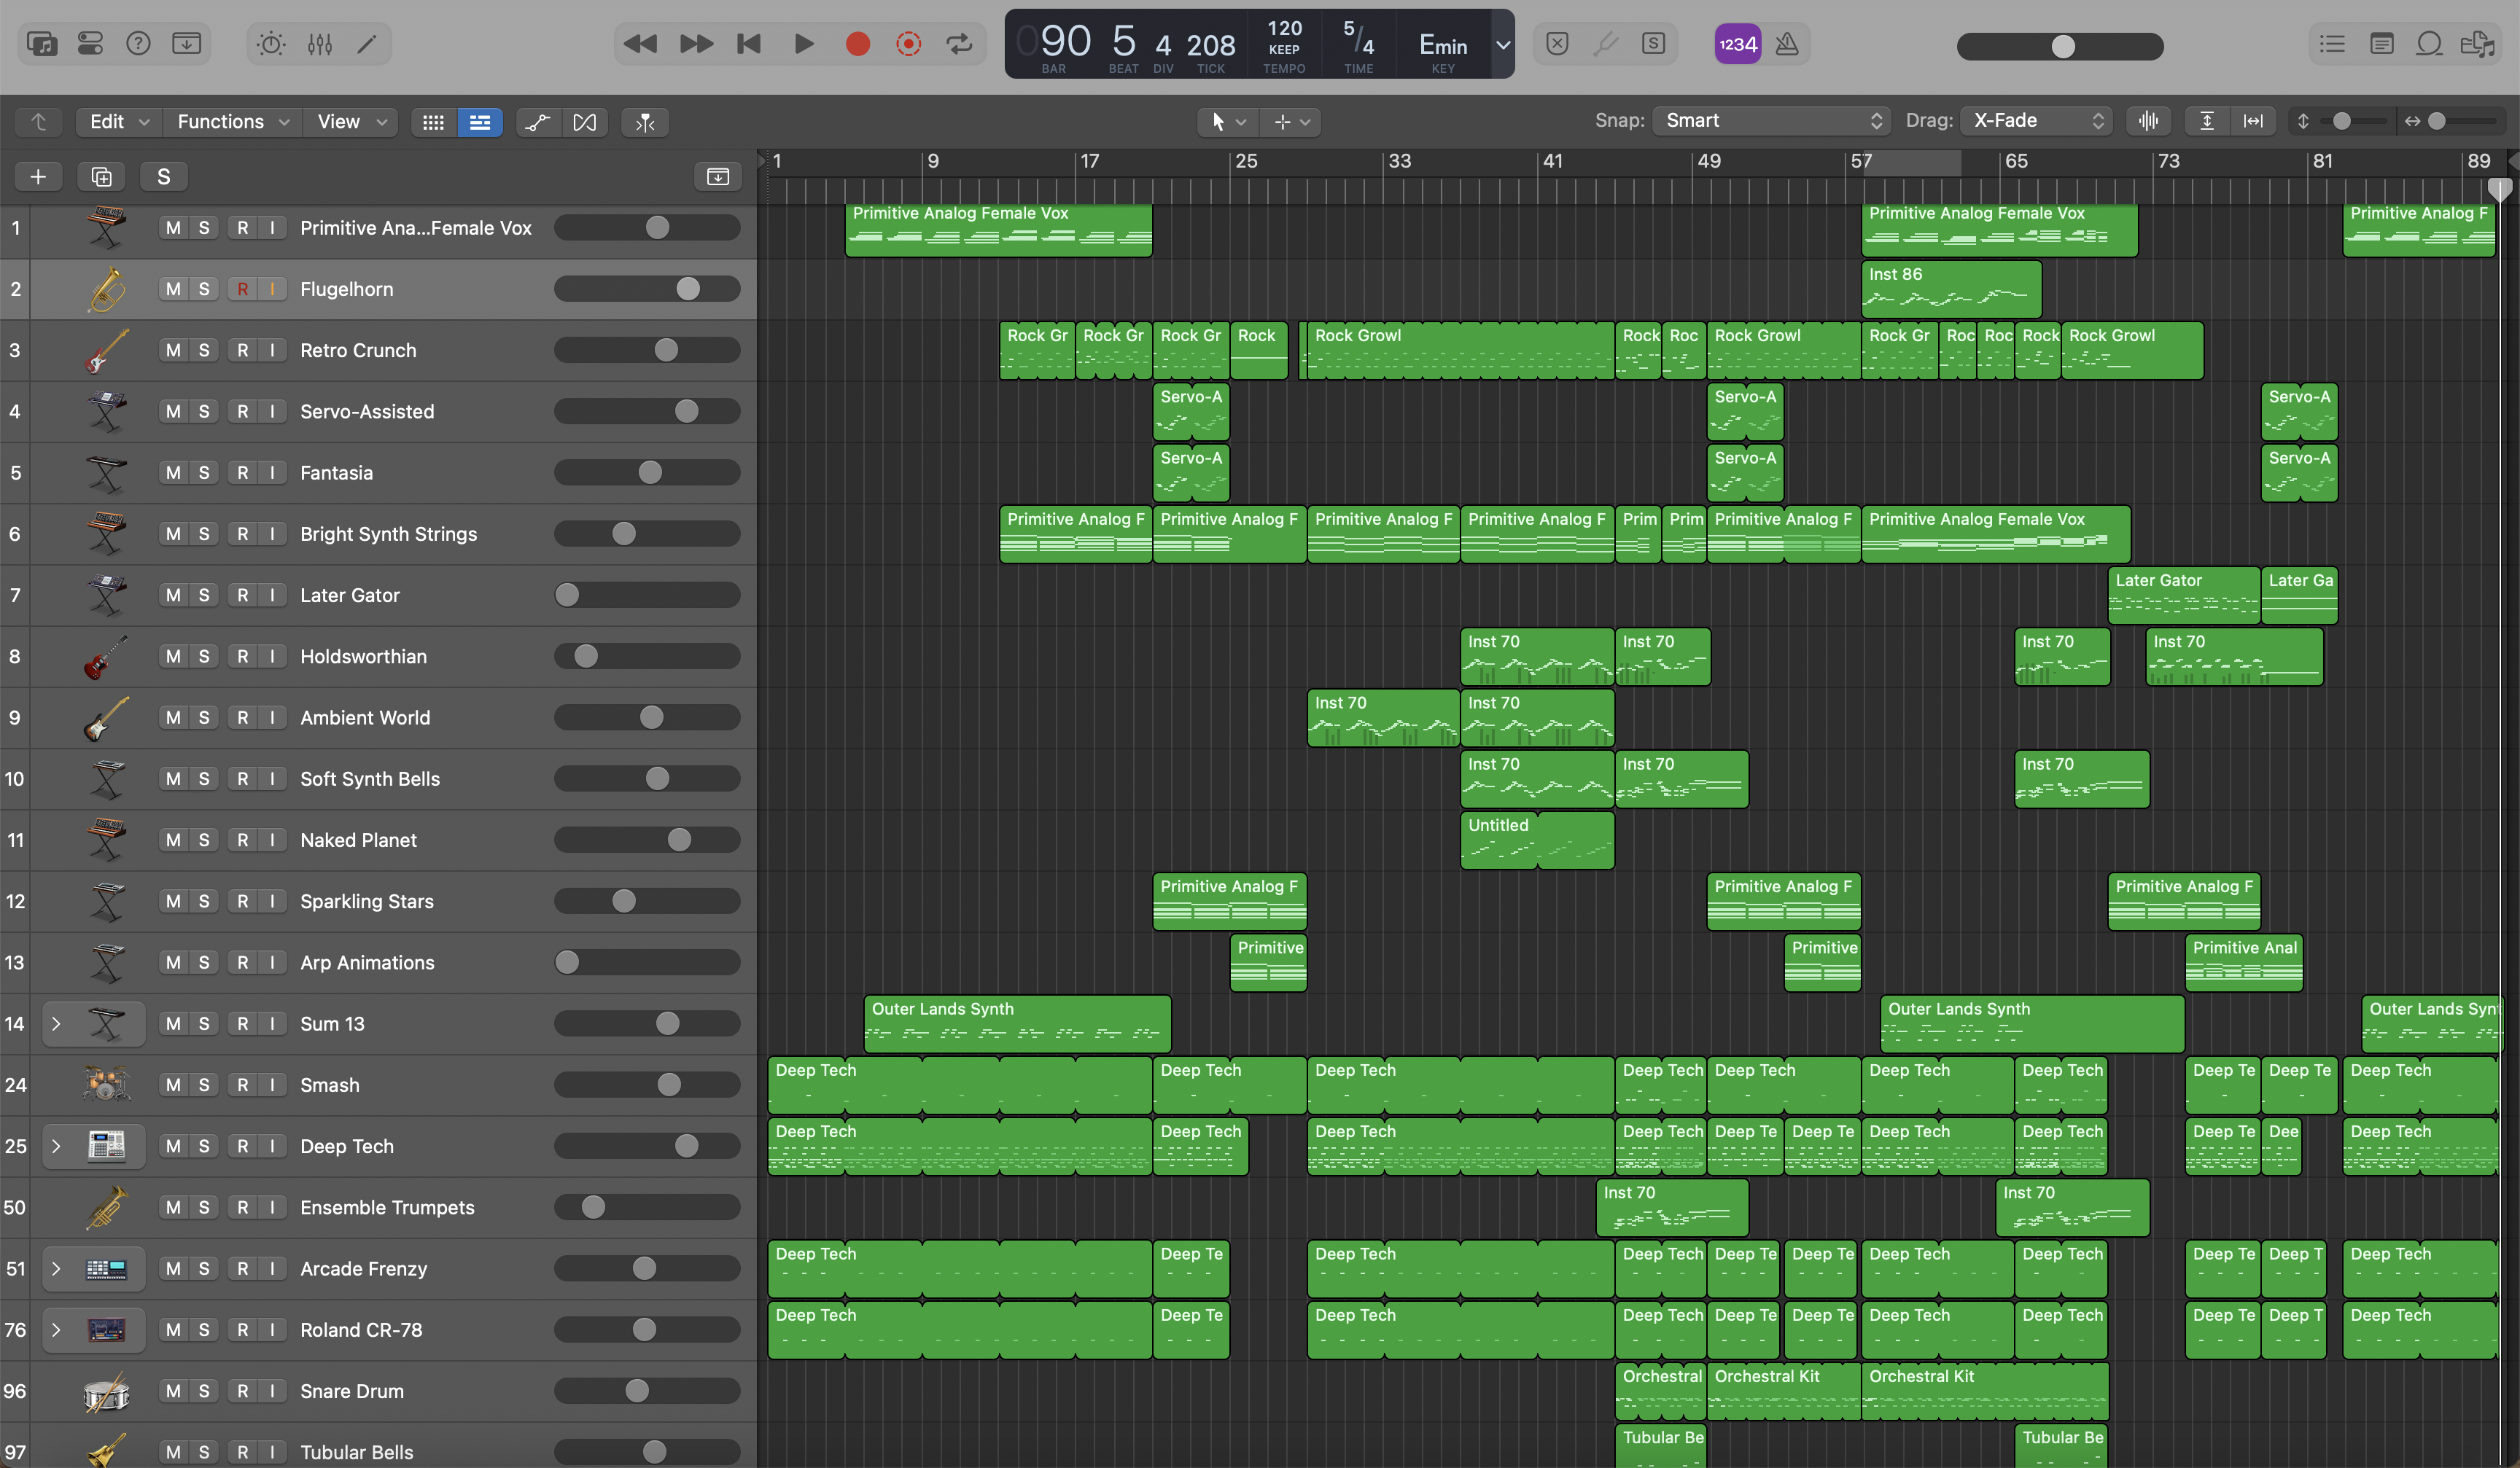Open the Drag mode X-Fade dropdown
This screenshot has width=2520, height=1468.
[2037, 121]
